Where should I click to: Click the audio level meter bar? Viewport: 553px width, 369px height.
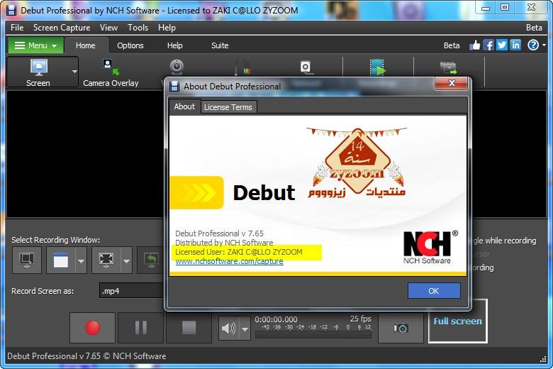[313, 334]
